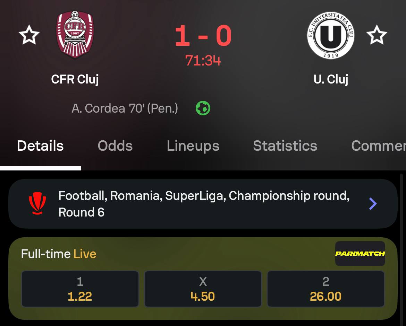This screenshot has width=406, height=326.
Task: Open the Parimatch bookmaker logo
Action: coord(360,253)
